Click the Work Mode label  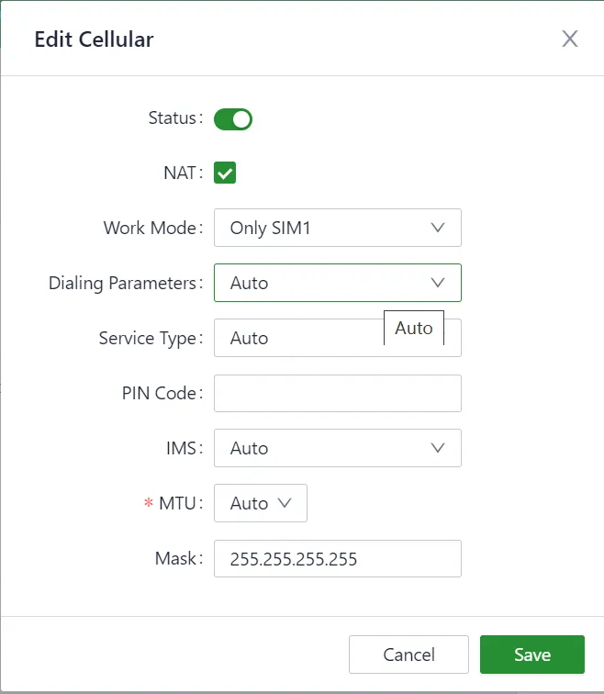[153, 228]
